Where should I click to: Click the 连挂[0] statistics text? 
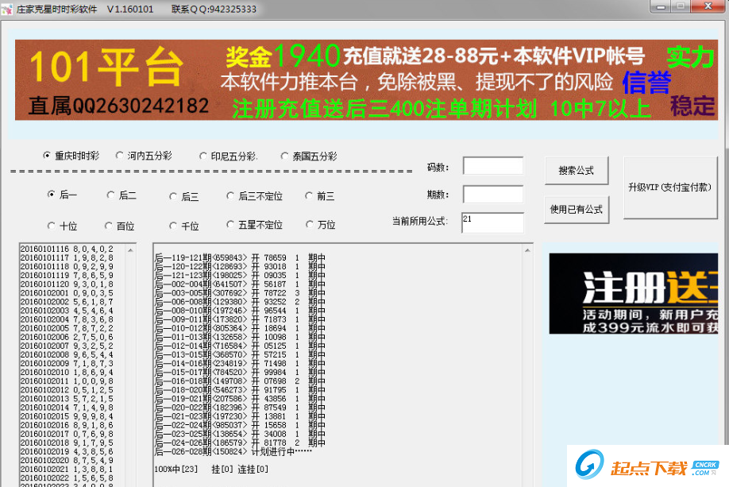pyautogui.click(x=253, y=470)
